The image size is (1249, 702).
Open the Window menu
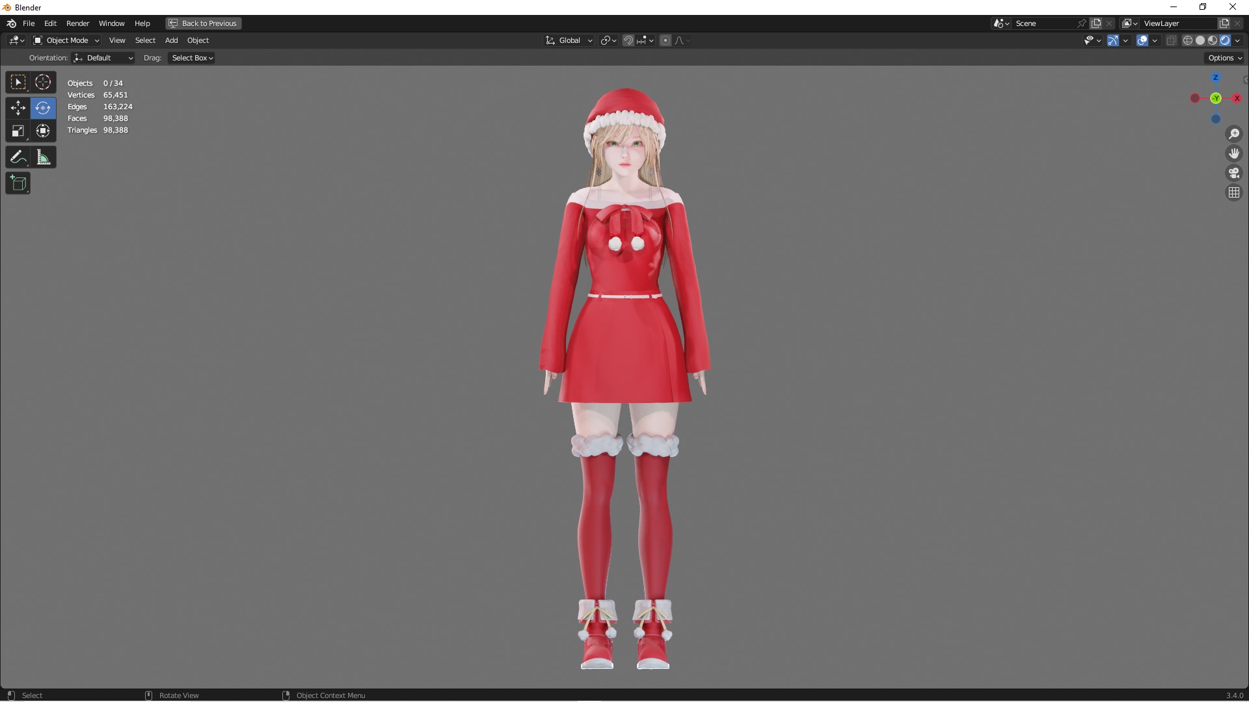pyautogui.click(x=111, y=23)
